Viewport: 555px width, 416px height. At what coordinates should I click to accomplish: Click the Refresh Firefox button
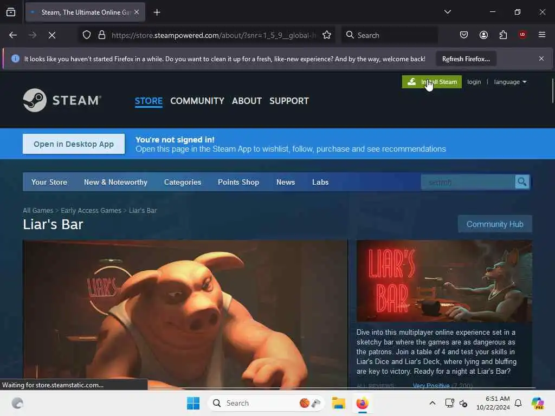[x=466, y=58]
